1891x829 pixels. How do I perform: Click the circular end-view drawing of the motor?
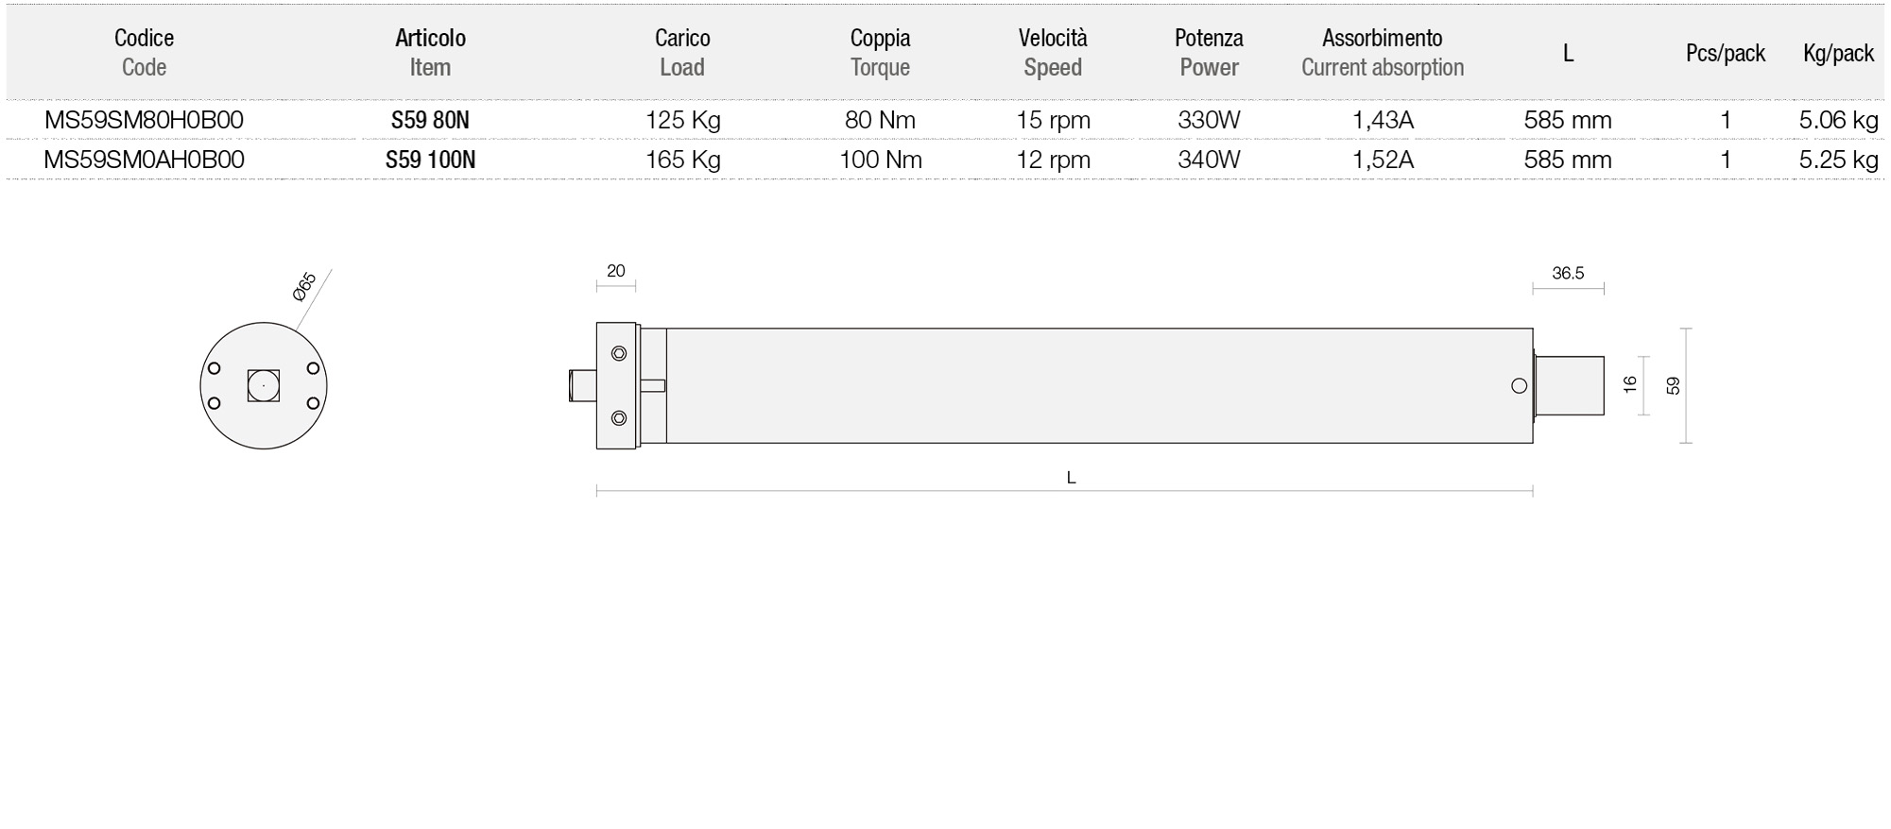(x=264, y=385)
